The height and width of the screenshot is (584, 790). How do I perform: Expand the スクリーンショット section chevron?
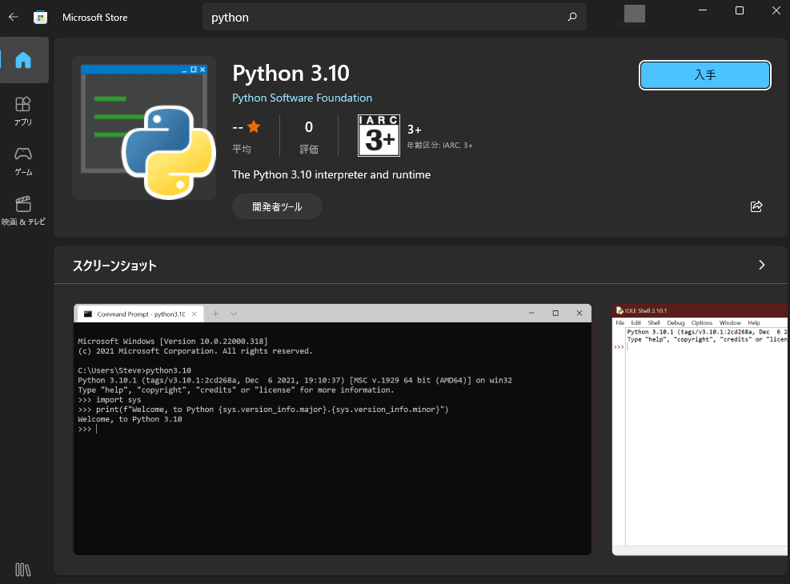pyautogui.click(x=761, y=265)
